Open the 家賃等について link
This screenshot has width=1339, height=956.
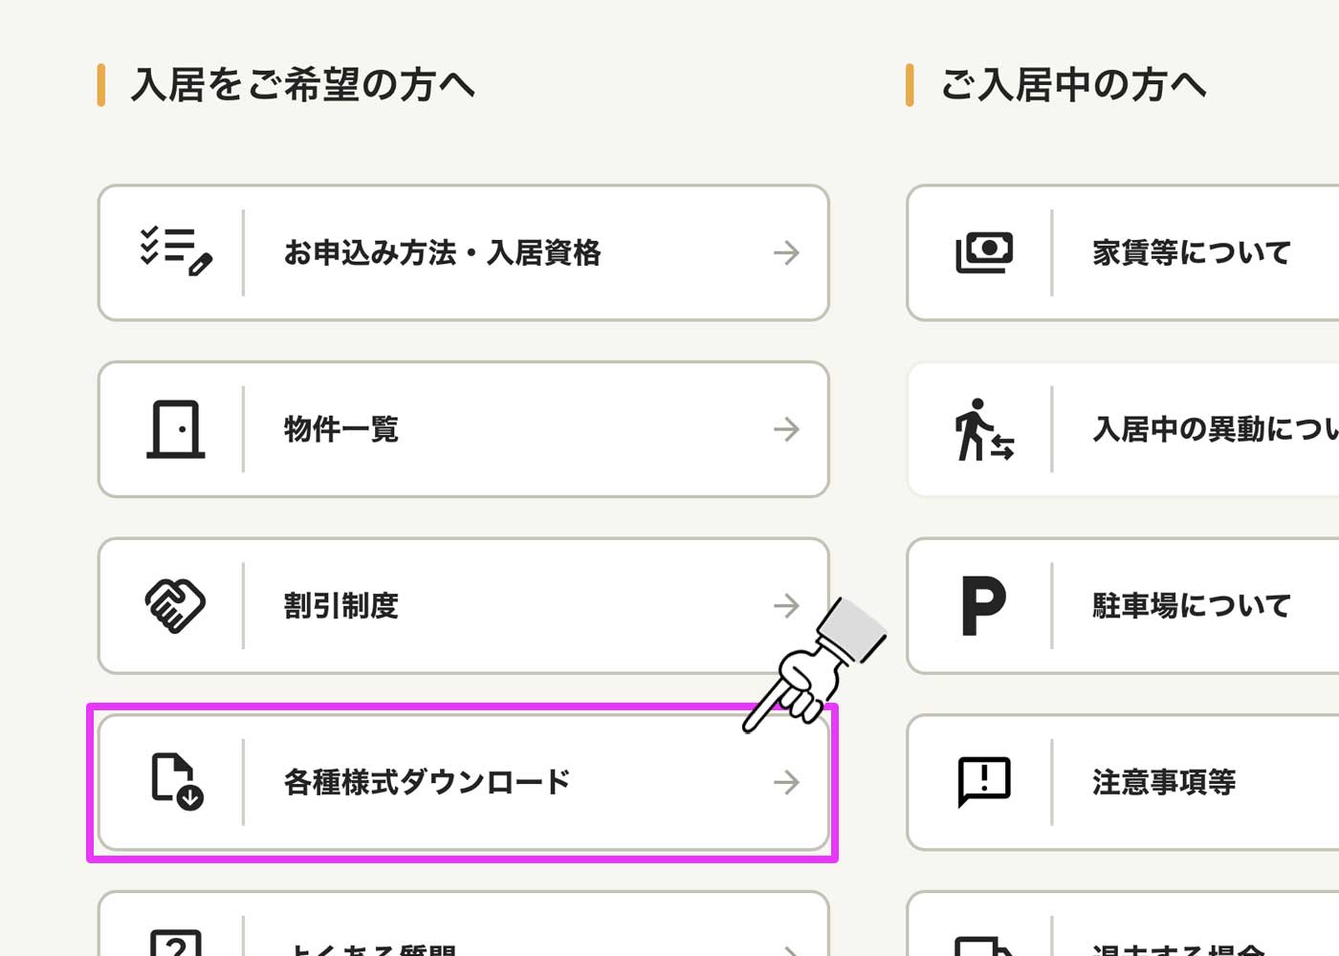tap(1123, 252)
